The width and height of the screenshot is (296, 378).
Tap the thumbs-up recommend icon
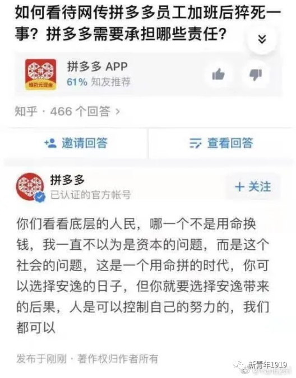tap(218, 74)
